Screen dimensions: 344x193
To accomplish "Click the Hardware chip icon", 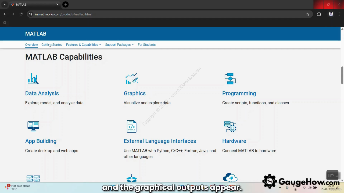I will (x=230, y=127).
